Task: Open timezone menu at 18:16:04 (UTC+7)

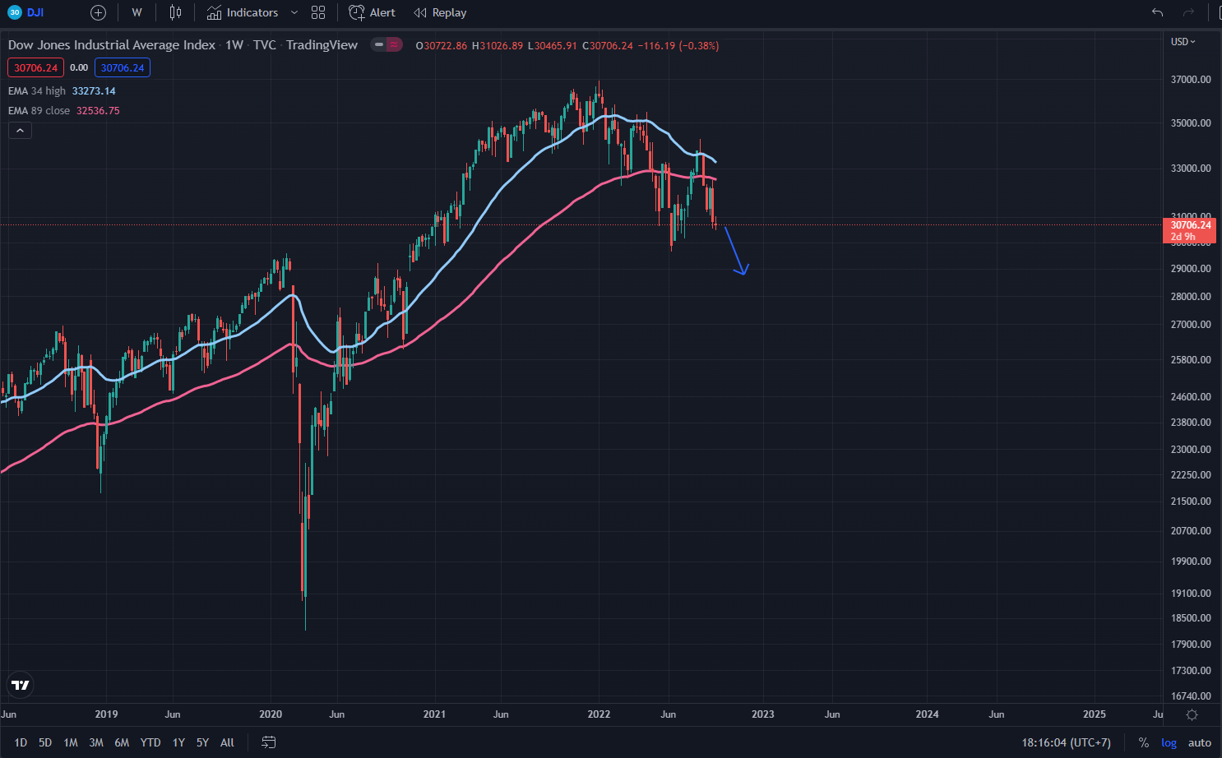Action: coord(1066,742)
